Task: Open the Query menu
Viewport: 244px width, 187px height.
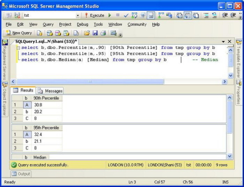Action: point(48,24)
